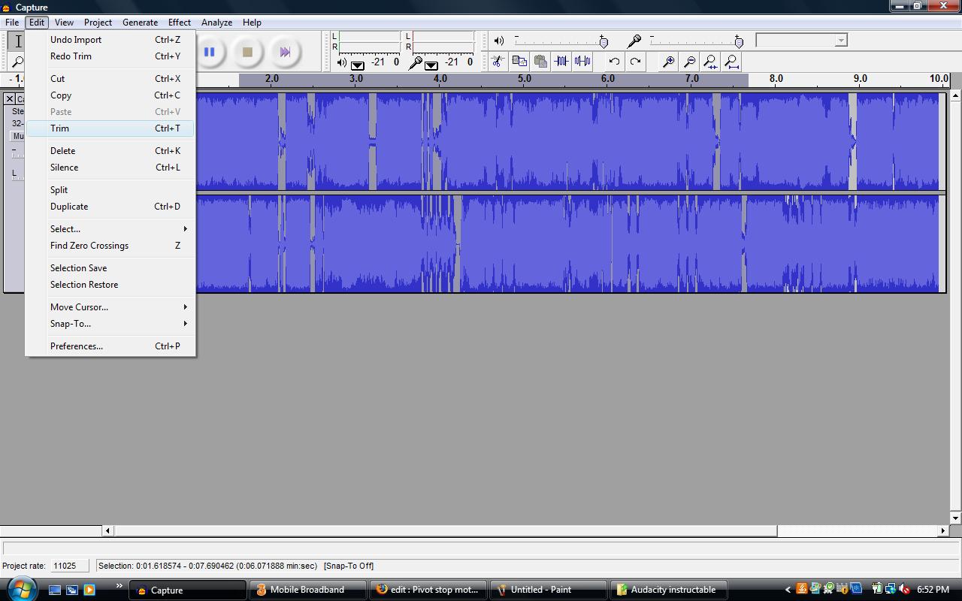Click the Capture taskbar button
Image resolution: width=962 pixels, height=601 pixels.
pos(187,590)
